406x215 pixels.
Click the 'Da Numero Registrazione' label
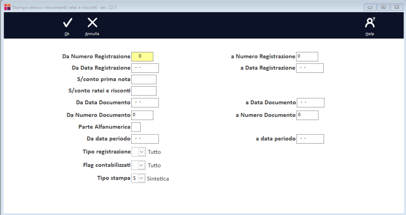tap(96, 56)
